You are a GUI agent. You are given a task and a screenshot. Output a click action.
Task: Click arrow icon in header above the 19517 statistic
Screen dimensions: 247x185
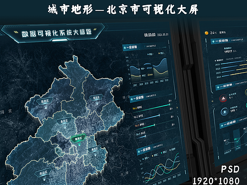point(213,41)
